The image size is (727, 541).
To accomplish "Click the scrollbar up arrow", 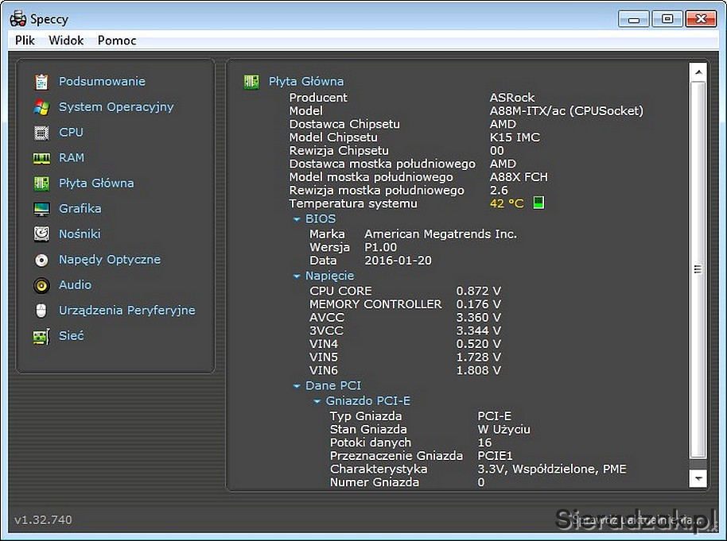I will click(x=698, y=72).
